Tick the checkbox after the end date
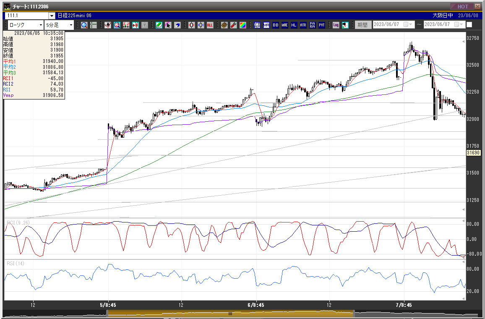The image size is (485, 319). pyautogui.click(x=469, y=24)
